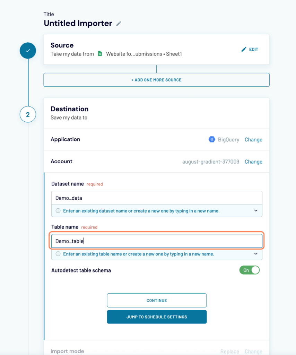This screenshot has height=355, width=296.
Task: Click the pencil icon beside Untitled Importer
Action: point(119,24)
